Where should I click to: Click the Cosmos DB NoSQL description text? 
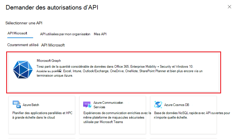click(192, 115)
